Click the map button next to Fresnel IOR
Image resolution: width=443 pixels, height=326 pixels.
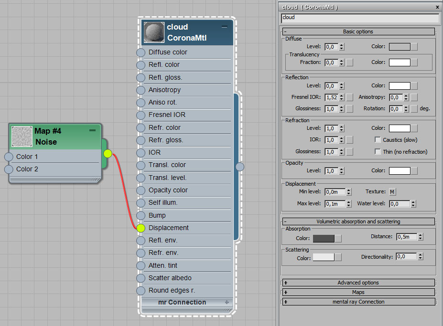coord(350,97)
